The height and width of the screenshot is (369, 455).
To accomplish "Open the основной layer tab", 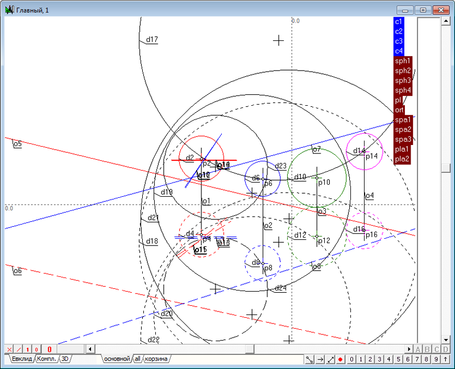I will pos(117,359).
